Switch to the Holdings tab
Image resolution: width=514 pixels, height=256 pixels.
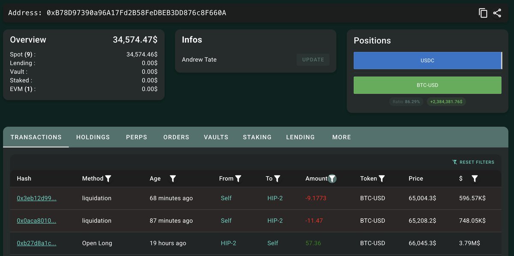[x=93, y=137]
